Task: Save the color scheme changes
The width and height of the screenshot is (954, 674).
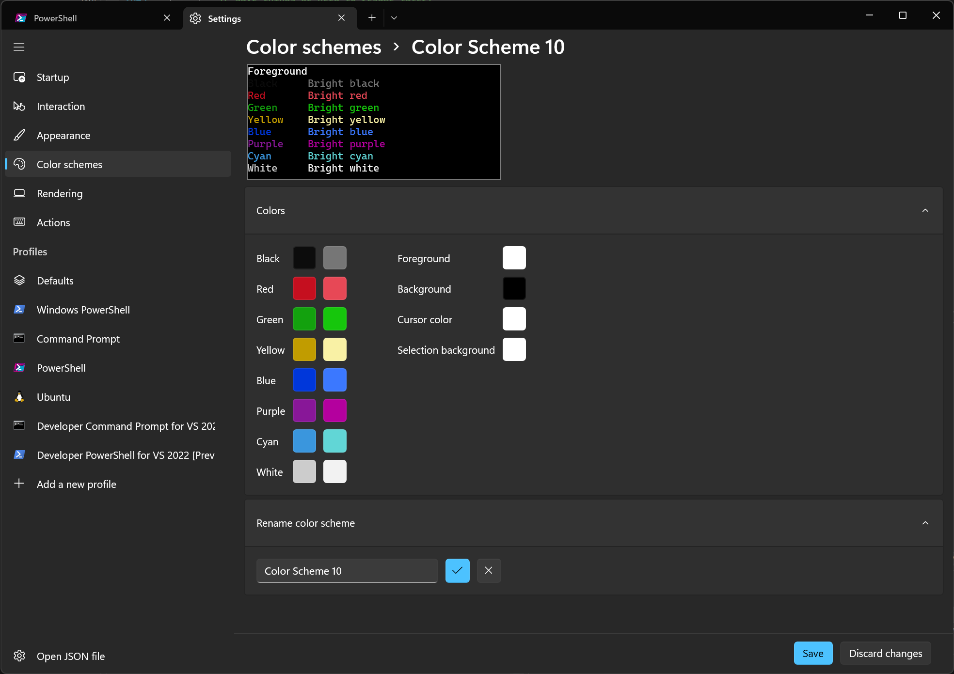Action: pos(813,653)
